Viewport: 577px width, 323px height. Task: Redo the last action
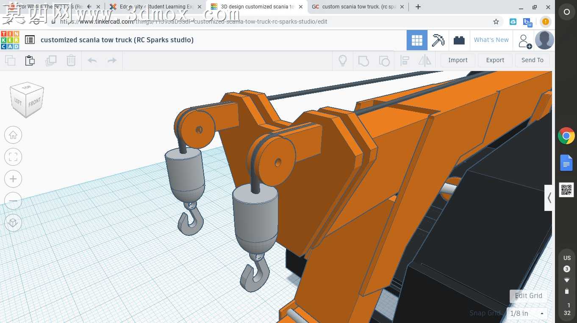[x=112, y=60]
